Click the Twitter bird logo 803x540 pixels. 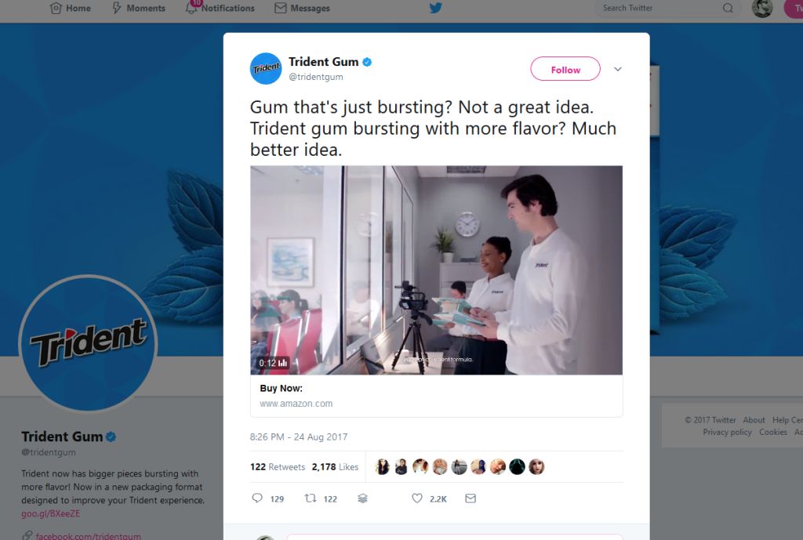[436, 8]
